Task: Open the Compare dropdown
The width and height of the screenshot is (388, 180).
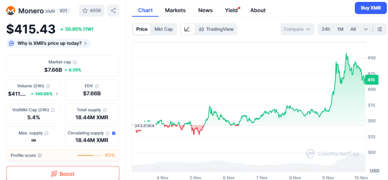Action: (297, 29)
